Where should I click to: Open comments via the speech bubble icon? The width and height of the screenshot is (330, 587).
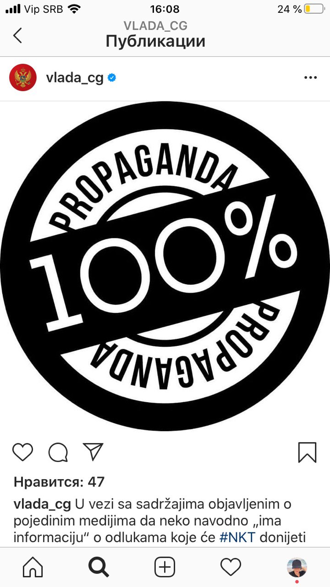(x=58, y=452)
